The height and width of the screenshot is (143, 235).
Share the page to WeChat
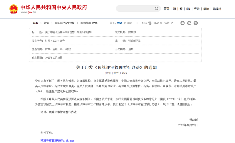point(189,23)
